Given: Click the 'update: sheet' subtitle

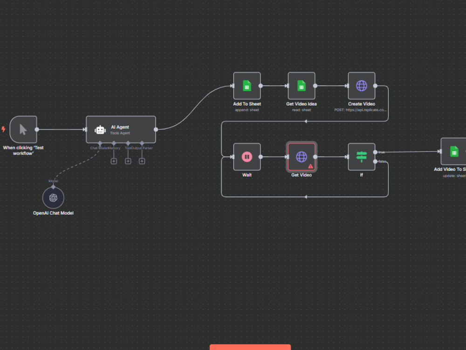Looking at the screenshot, I should [x=454, y=175].
